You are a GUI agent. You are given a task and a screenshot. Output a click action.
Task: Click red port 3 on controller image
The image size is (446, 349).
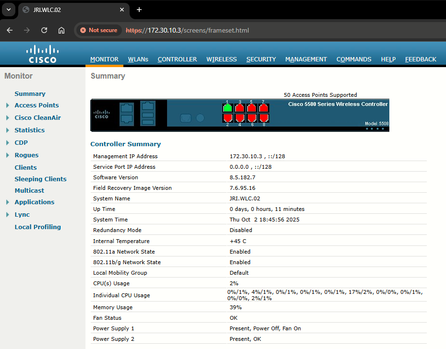(240, 108)
